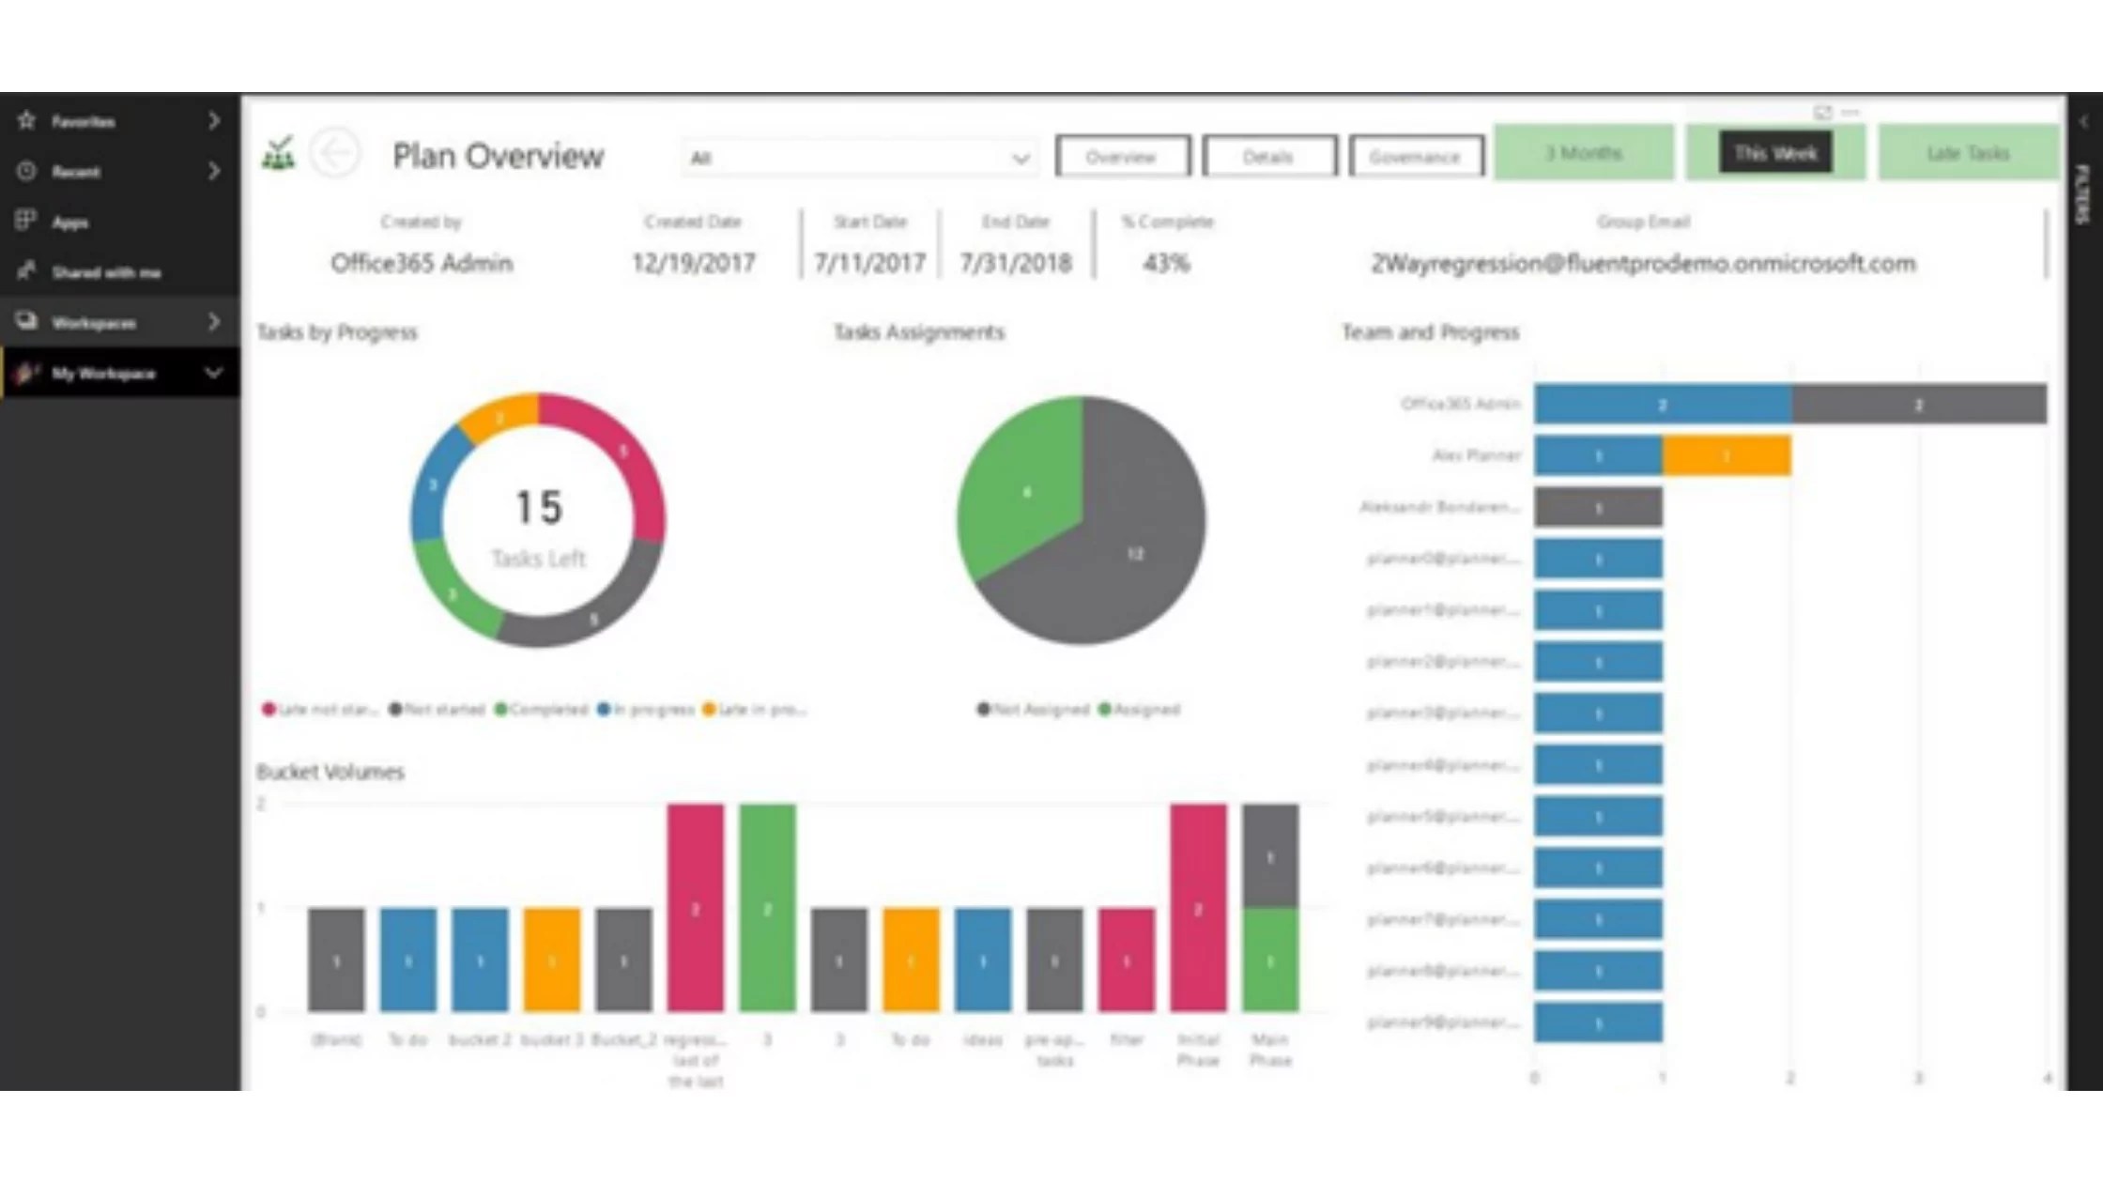
Task: Click the Shared with me icon
Action: (26, 271)
